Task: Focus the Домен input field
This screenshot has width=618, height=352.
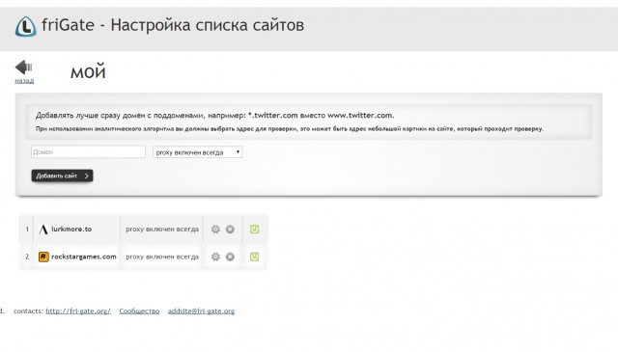Action: coord(88,152)
